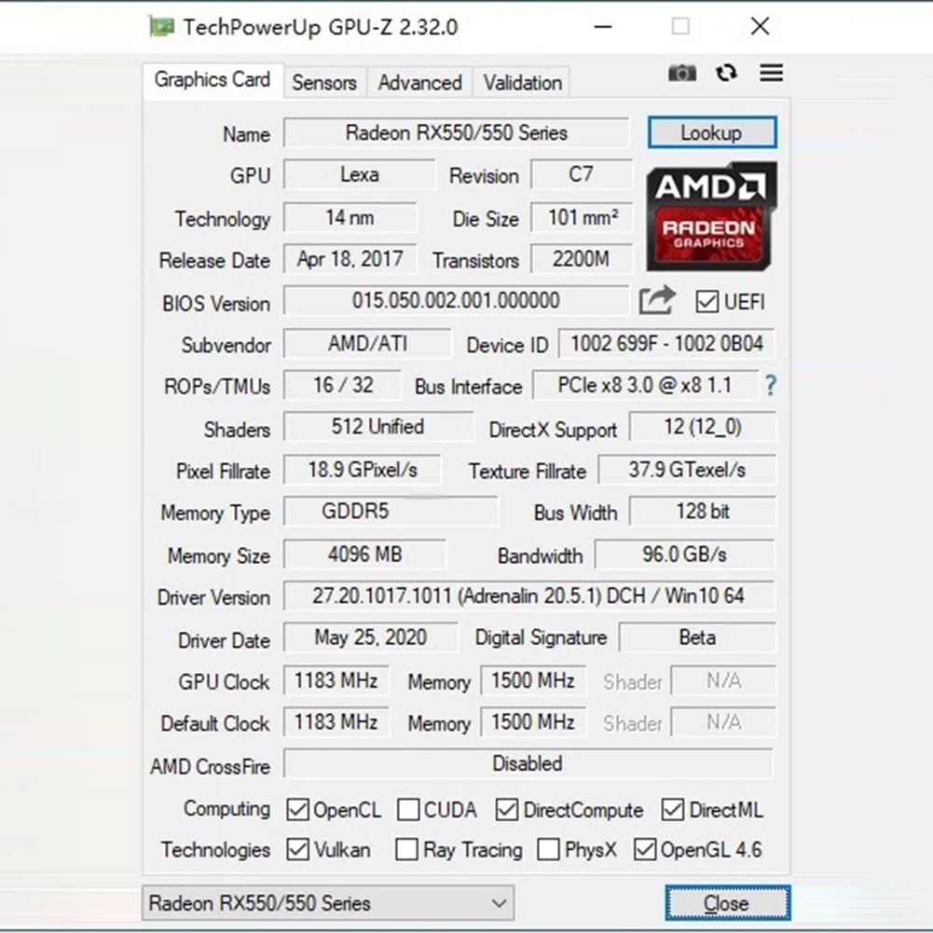The width and height of the screenshot is (933, 933).
Task: Click the AMD Radeon Graphics logo
Action: coord(711,216)
